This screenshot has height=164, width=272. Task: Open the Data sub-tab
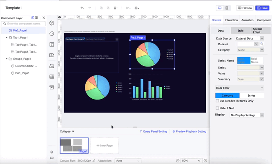point(221,31)
